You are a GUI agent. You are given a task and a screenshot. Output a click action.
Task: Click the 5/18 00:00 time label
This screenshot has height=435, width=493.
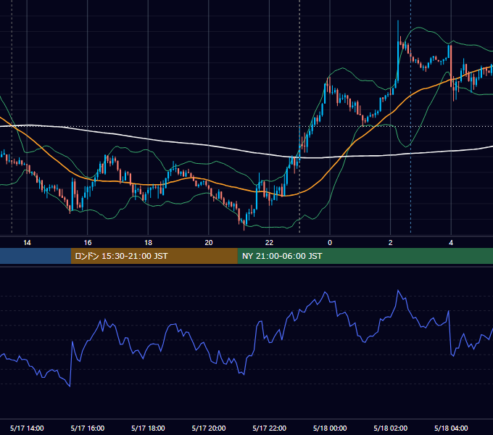pyautogui.click(x=330, y=428)
